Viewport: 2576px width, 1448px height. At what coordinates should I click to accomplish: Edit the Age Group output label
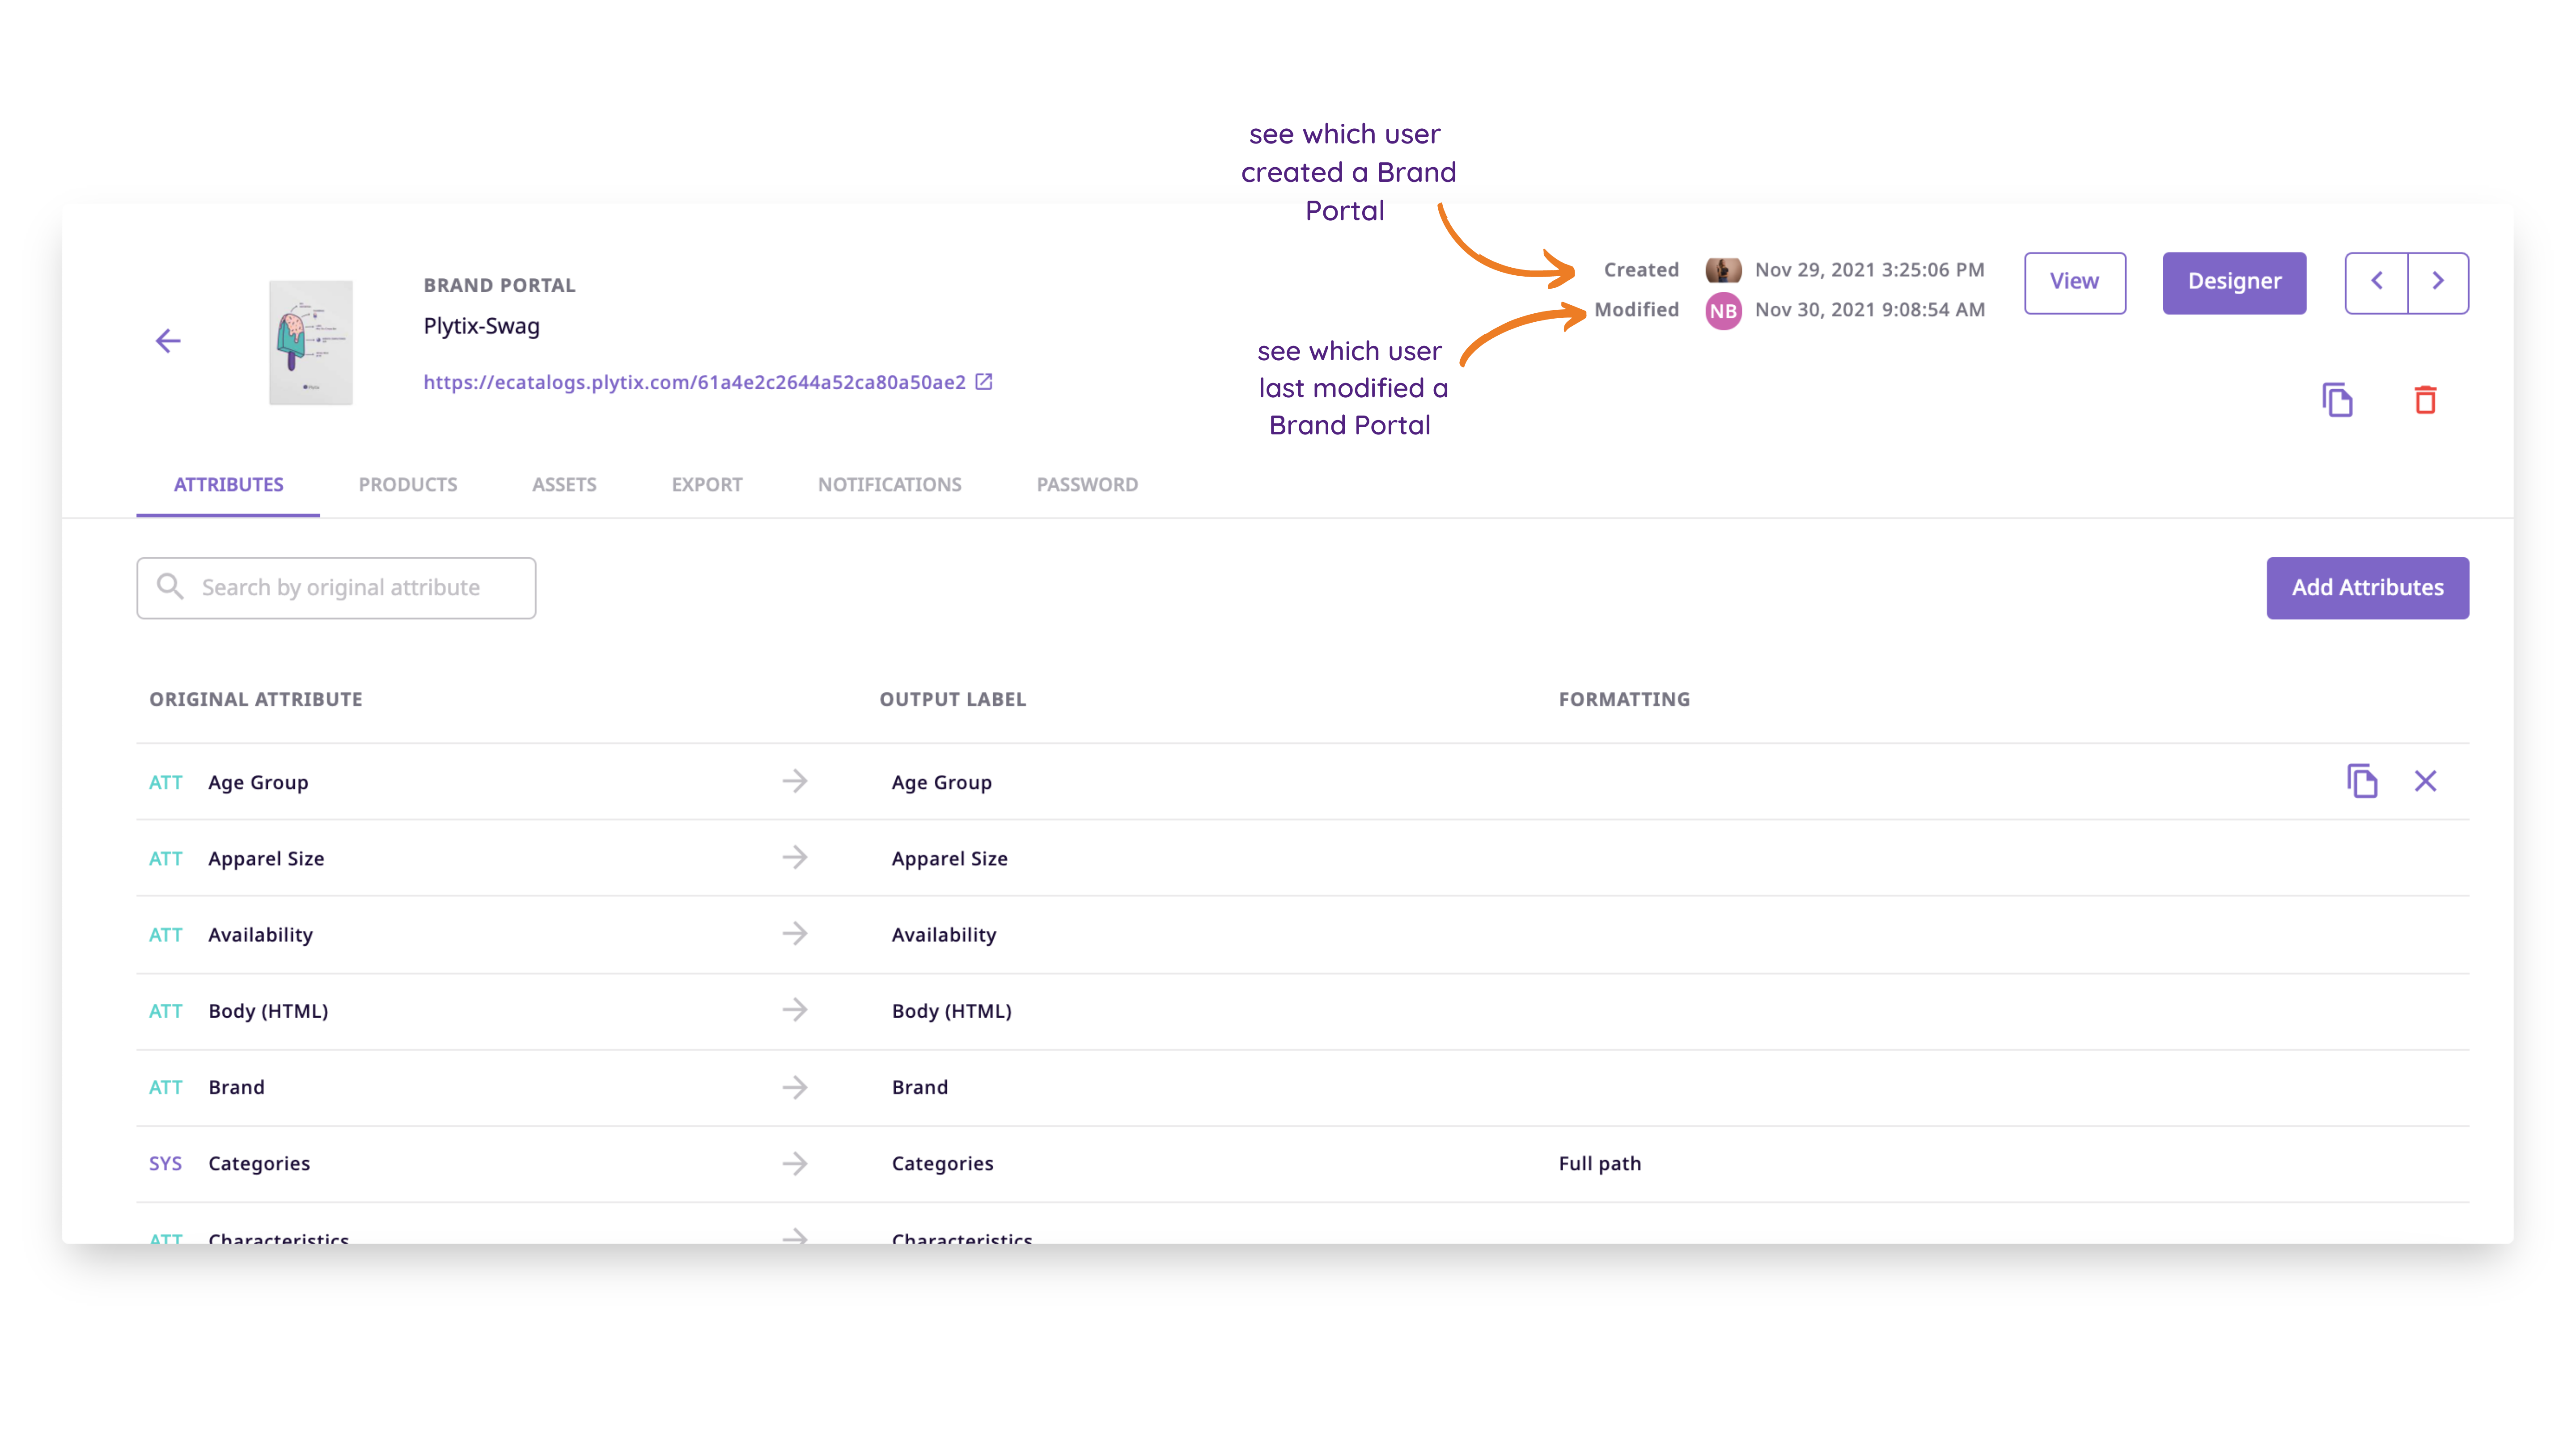tap(942, 783)
